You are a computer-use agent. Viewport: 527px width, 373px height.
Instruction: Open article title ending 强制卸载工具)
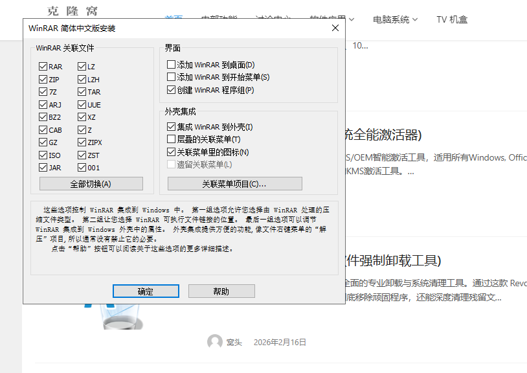(393, 261)
